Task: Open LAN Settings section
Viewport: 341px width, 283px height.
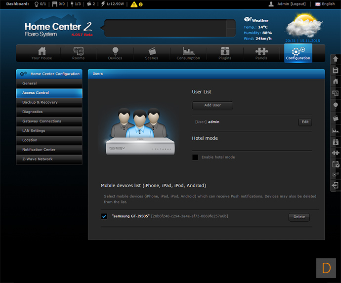Action: 49,131
